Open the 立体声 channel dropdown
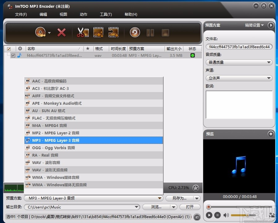The height and width of the screenshot is (223, 278). (x=239, y=78)
